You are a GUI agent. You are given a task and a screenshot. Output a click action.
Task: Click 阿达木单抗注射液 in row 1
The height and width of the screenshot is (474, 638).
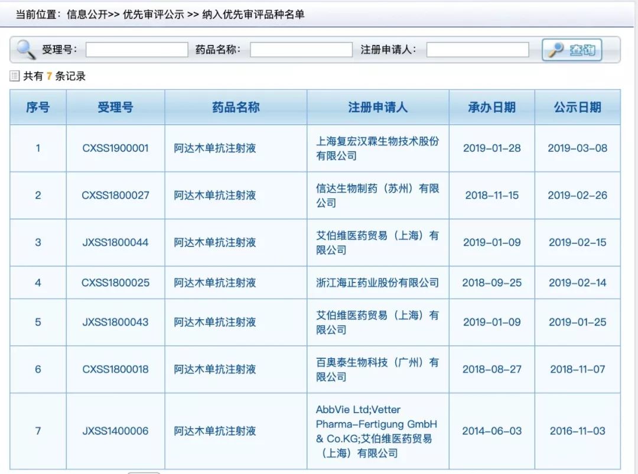215,148
